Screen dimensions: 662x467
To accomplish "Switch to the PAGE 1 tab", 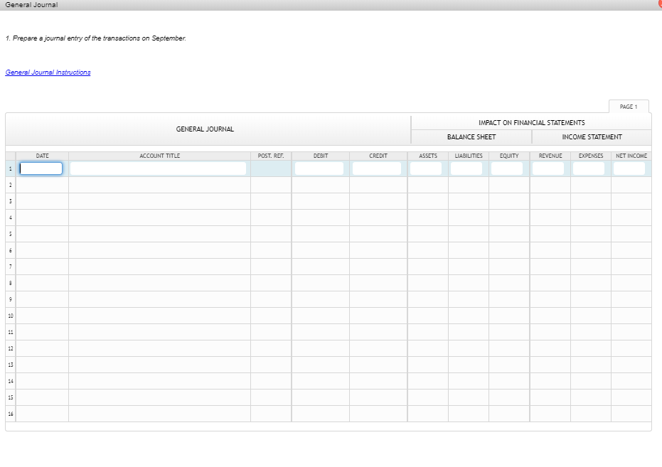I will click(629, 106).
